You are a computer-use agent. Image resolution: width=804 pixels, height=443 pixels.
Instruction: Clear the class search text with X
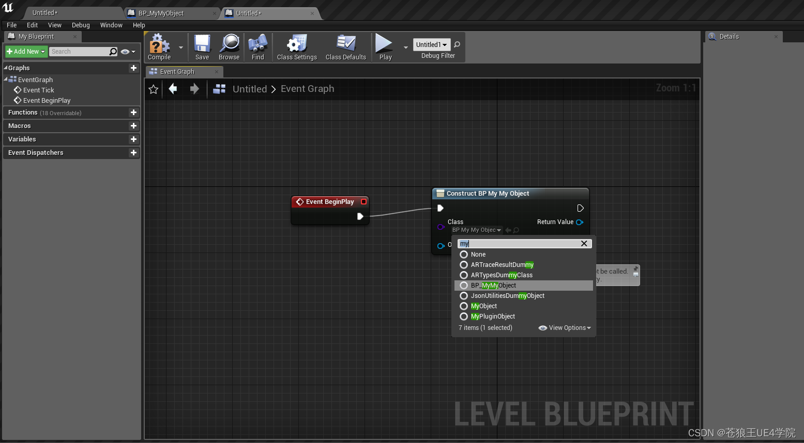pyautogui.click(x=584, y=244)
